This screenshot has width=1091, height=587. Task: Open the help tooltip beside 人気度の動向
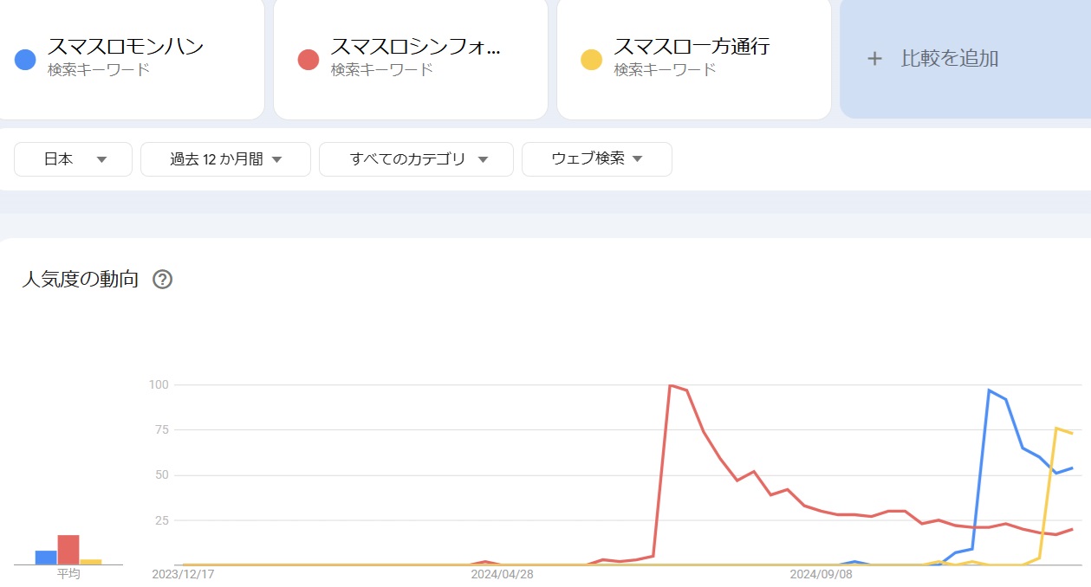(x=163, y=279)
